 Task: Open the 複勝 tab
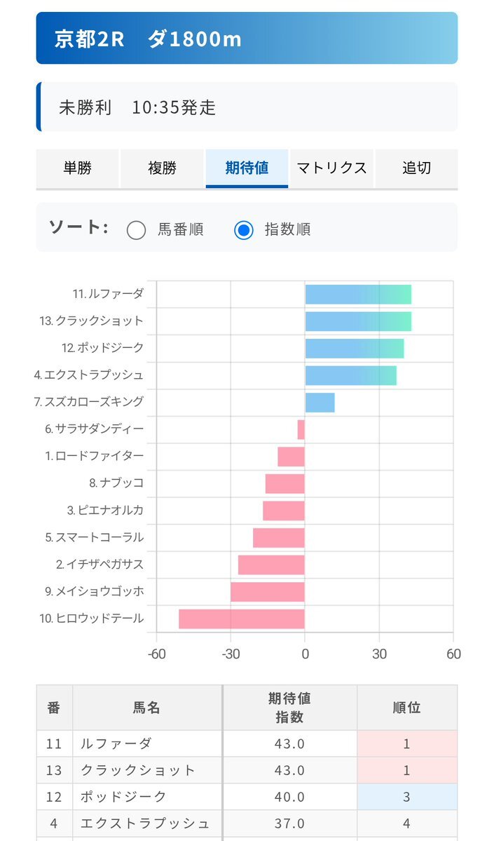[x=161, y=168]
